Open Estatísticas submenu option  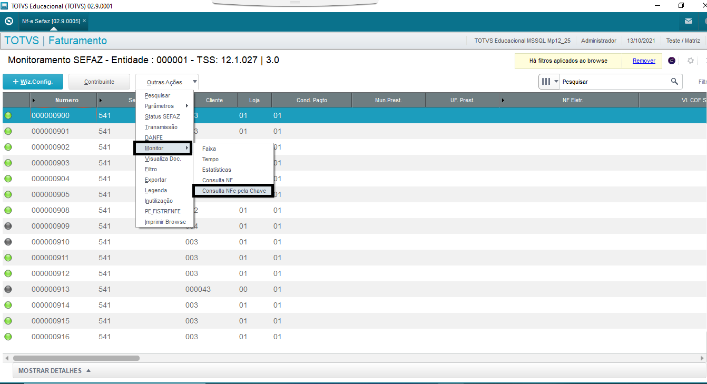[x=217, y=170]
